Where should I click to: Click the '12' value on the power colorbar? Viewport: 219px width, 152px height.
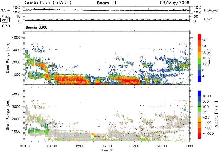click(204, 64)
